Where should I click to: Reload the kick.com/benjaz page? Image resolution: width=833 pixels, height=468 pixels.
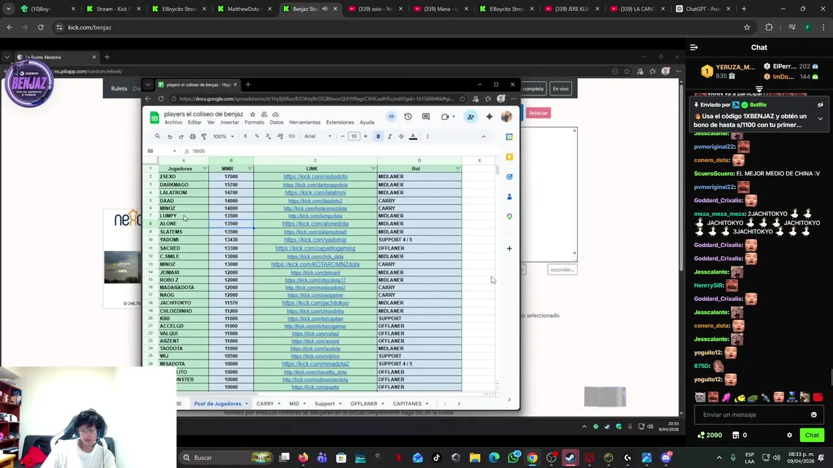tap(40, 27)
